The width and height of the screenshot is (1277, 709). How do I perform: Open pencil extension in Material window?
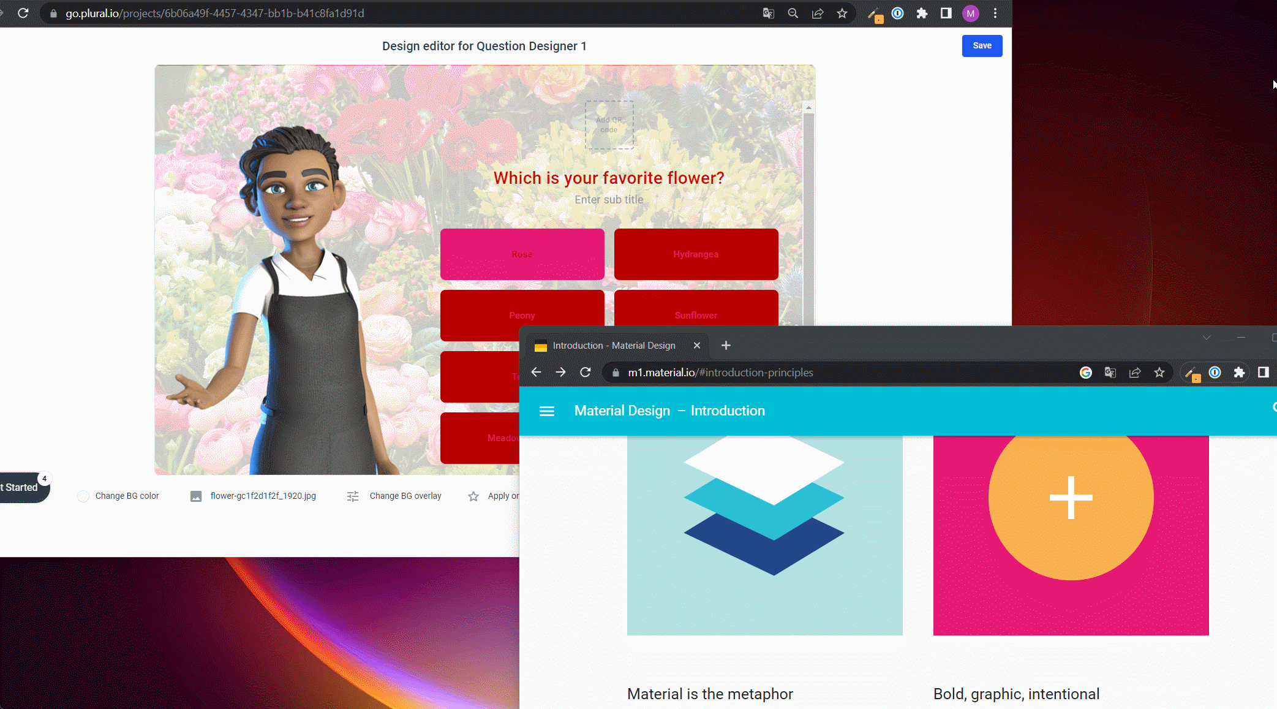pos(1192,373)
